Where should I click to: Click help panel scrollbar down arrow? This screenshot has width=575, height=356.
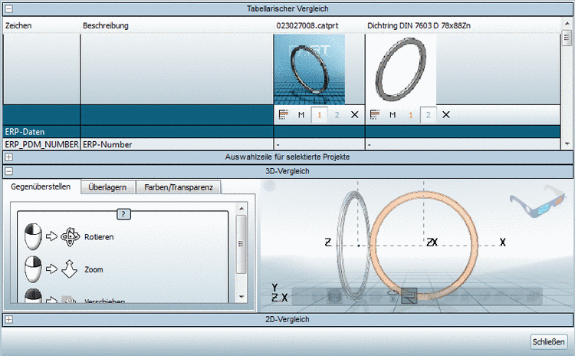(x=242, y=297)
